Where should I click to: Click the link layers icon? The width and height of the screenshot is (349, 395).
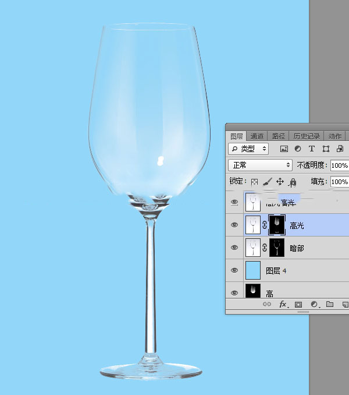click(x=267, y=304)
